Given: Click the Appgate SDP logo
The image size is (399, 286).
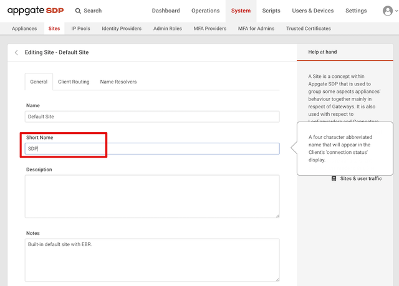Looking at the screenshot, I should click(x=35, y=11).
